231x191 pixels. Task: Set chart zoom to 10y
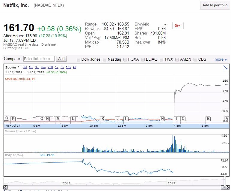click(68, 67)
